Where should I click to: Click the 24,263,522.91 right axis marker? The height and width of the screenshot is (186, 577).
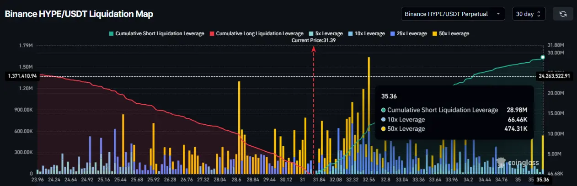click(x=555, y=76)
